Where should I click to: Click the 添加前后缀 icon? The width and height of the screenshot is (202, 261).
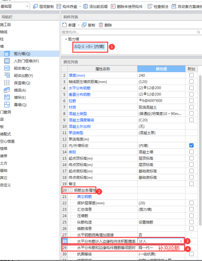85,6
